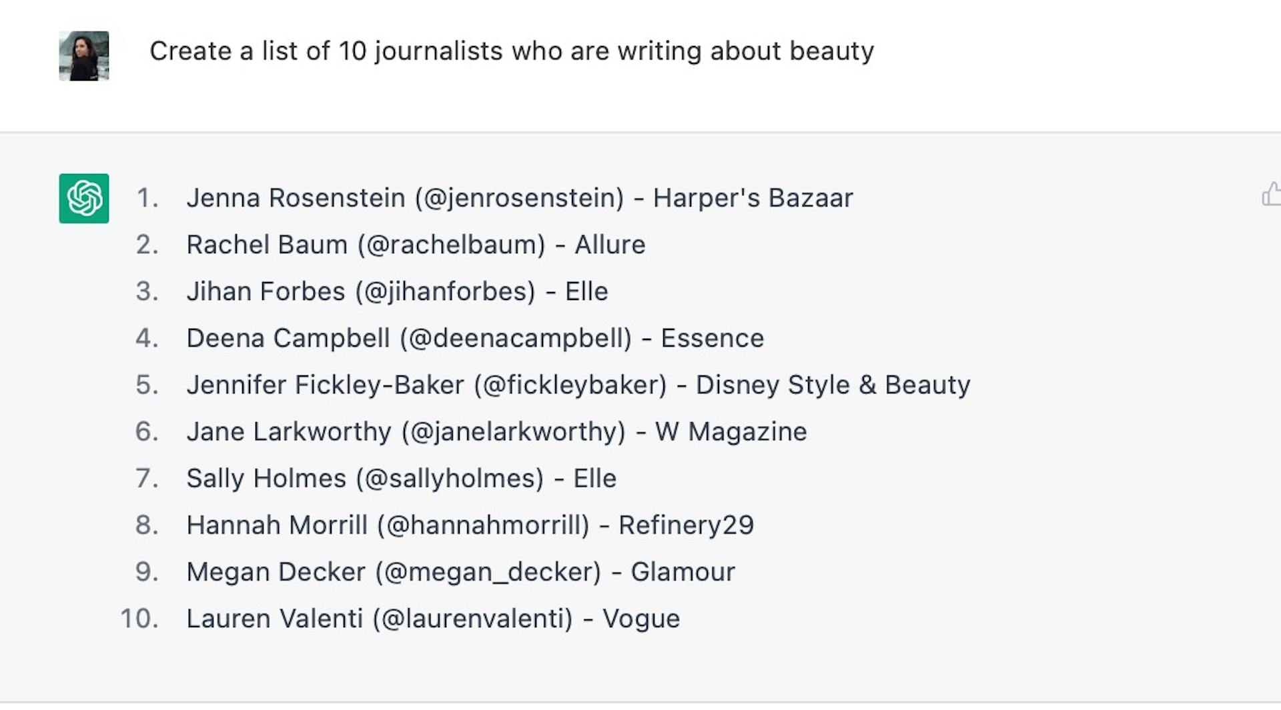Click the green ChatGPT logo icon
Viewport: 1281px width, 710px height.
click(84, 199)
